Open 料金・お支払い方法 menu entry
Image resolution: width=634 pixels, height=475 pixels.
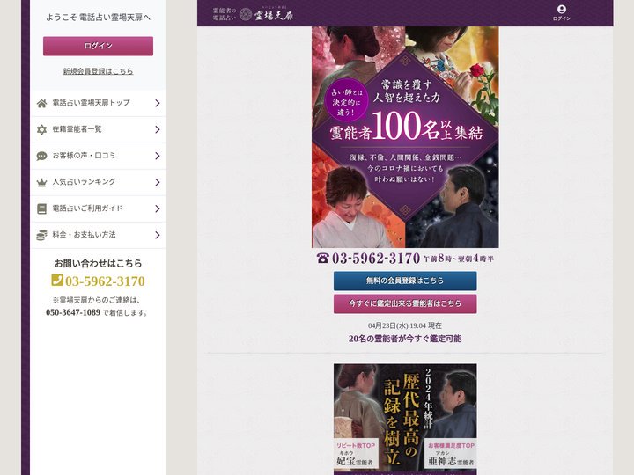99,235
